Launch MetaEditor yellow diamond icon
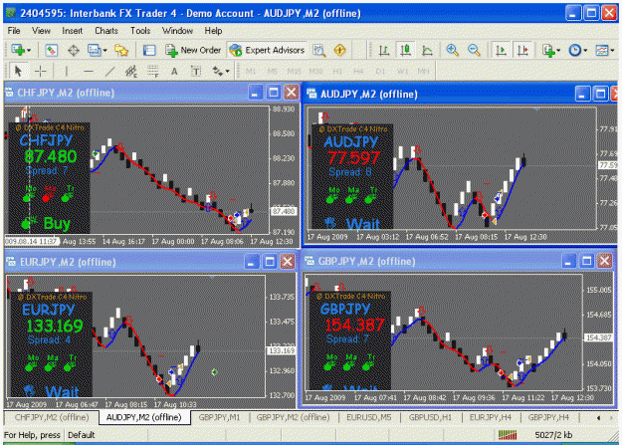Image resolution: width=622 pixels, height=445 pixels. 339,50
